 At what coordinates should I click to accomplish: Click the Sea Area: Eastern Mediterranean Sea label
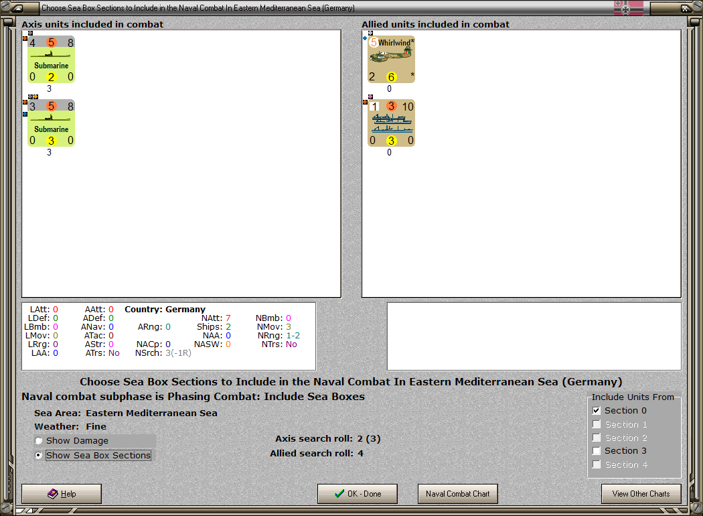126,413
